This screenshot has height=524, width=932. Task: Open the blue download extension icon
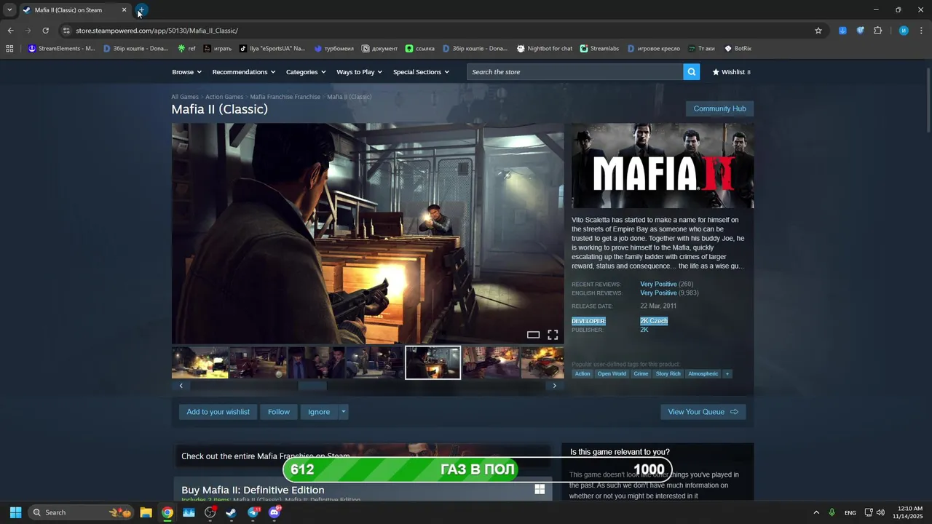842,31
